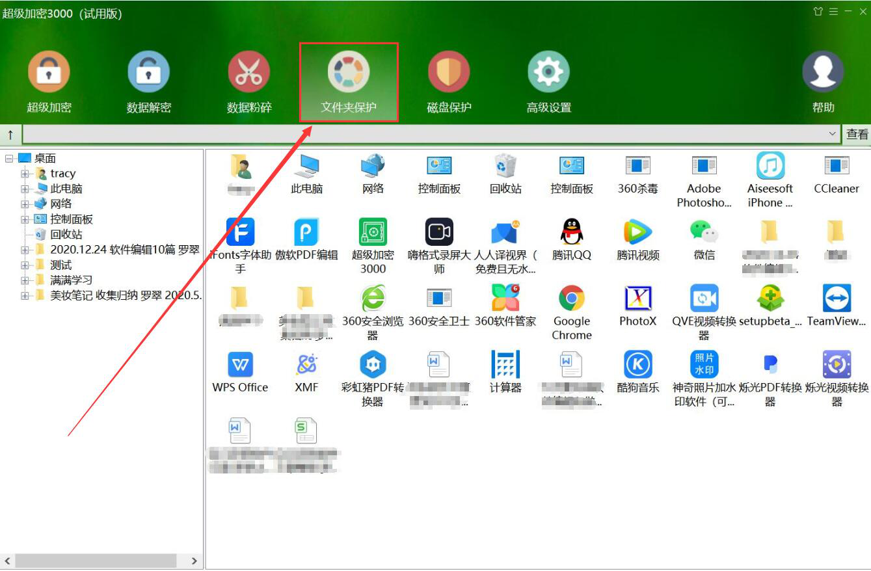Expand the 此电脑 node in the folder tree
This screenshot has width=871, height=571.
tap(25, 189)
